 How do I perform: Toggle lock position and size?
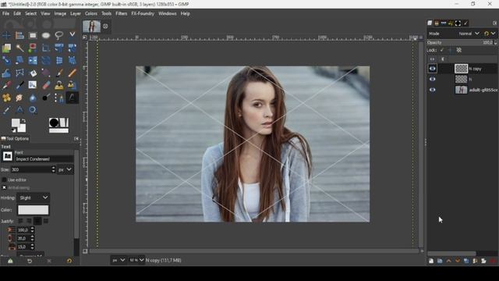pos(450,50)
